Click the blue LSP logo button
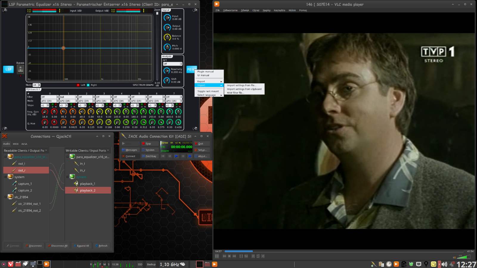 (8, 69)
